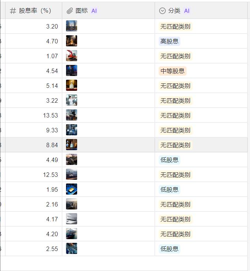The width and height of the screenshot is (250, 271).
Task: Click the number sign icon beside 股息率
Action: (13, 11)
